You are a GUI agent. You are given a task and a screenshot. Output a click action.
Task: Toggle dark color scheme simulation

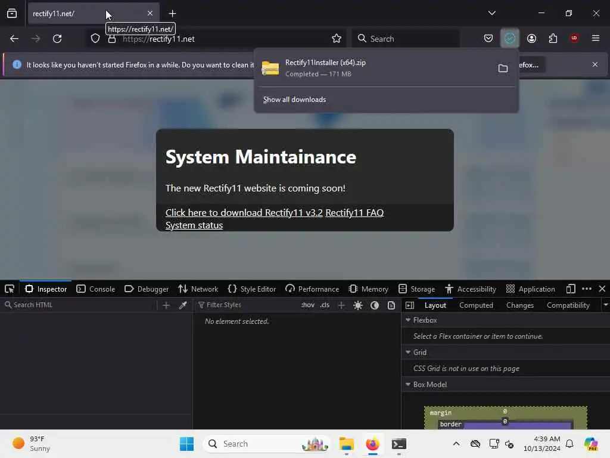point(375,305)
